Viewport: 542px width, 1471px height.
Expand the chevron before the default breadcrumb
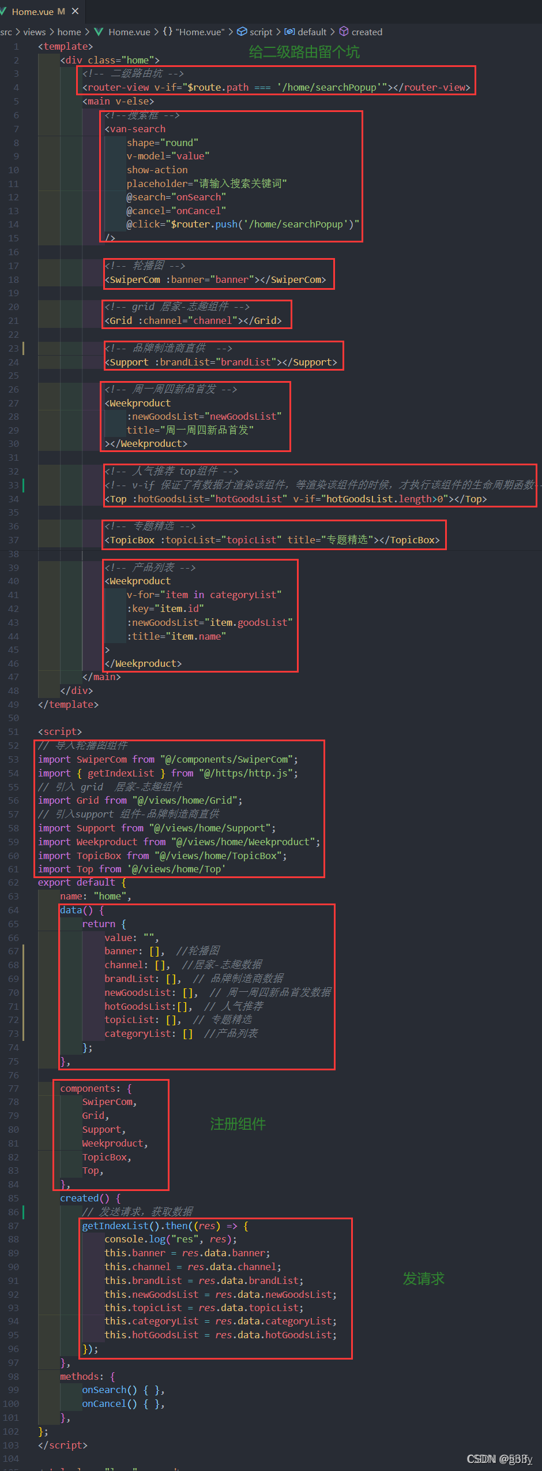278,32
